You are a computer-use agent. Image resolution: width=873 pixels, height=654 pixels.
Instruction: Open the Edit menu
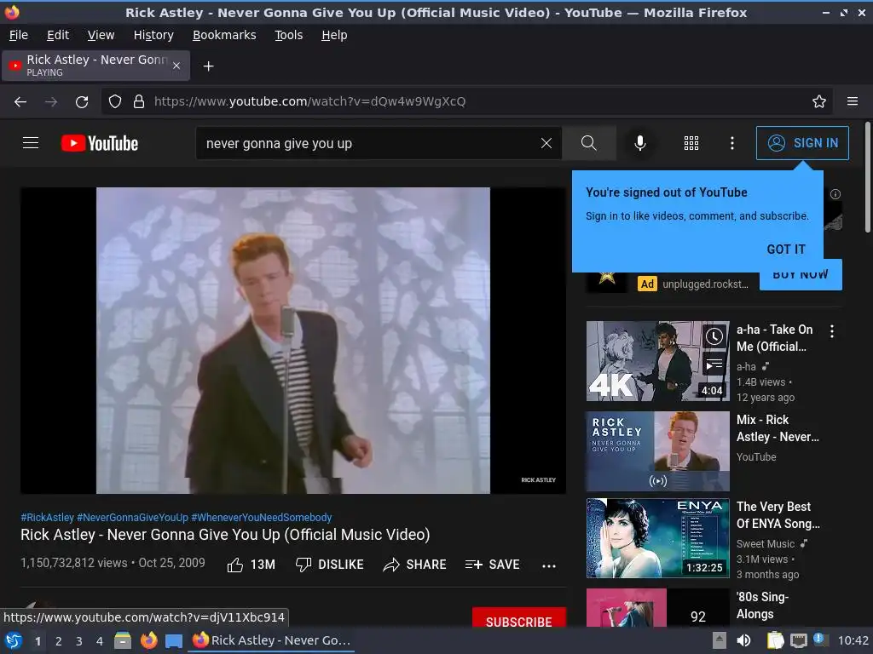click(58, 35)
